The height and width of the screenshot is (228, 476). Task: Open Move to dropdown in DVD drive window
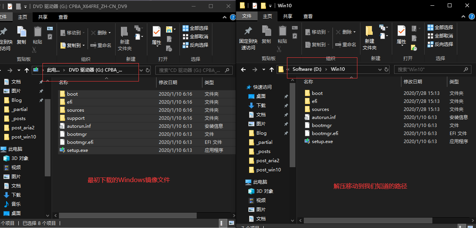point(73,33)
